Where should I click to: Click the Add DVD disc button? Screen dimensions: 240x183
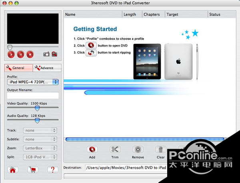tap(92, 149)
